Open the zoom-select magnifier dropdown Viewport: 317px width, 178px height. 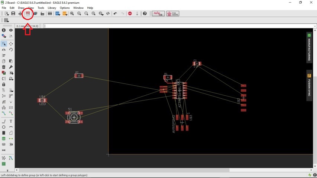coord(101,13)
